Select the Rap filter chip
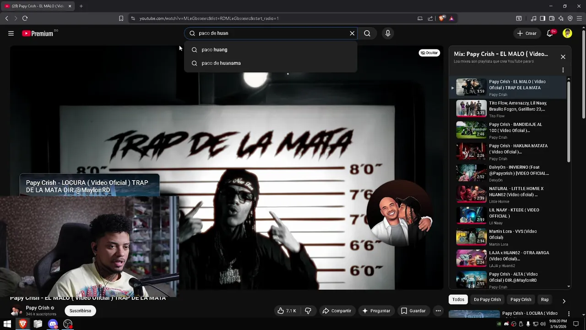 (x=545, y=299)
